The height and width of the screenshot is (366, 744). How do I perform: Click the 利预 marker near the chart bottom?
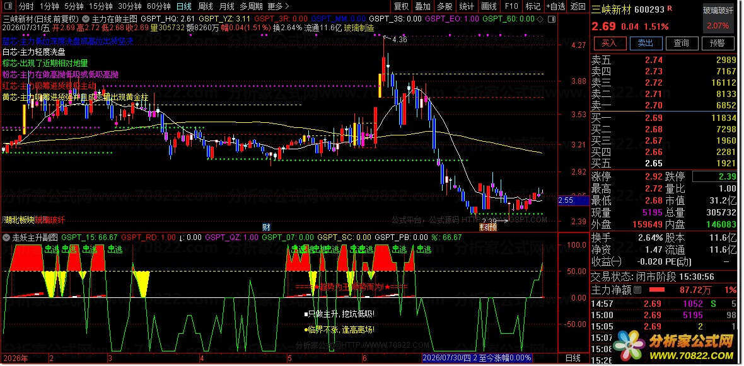tap(488, 227)
